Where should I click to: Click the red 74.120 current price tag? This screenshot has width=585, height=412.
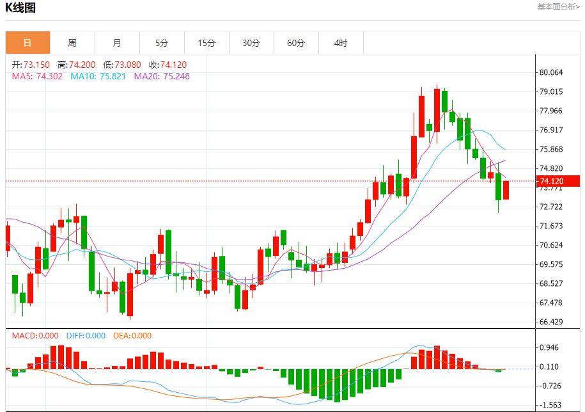tap(558, 182)
